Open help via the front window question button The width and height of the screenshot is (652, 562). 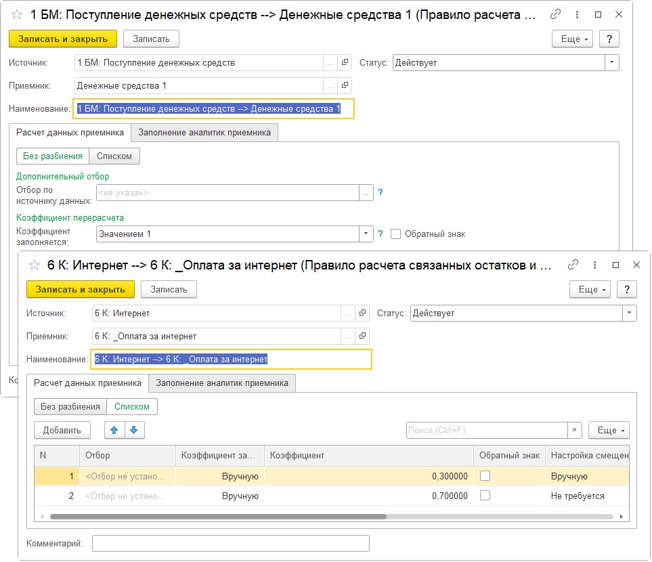pyautogui.click(x=628, y=289)
